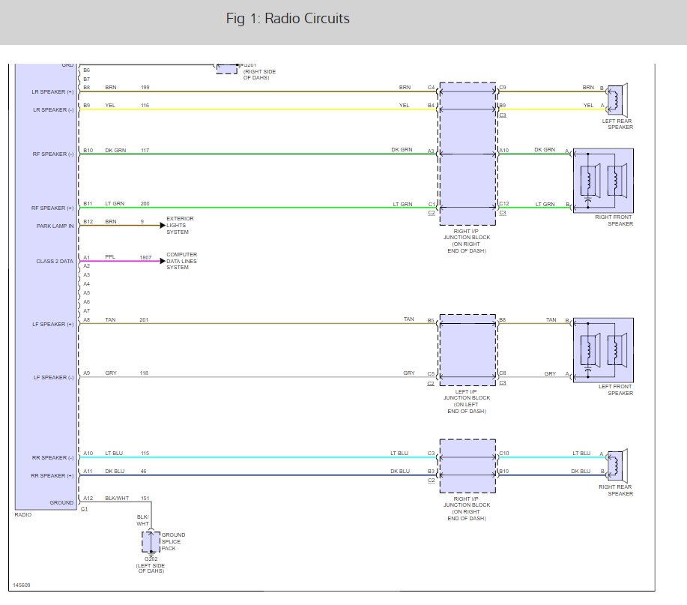Select the right front speaker symbol
This screenshot has height=605, width=687.
click(x=603, y=181)
